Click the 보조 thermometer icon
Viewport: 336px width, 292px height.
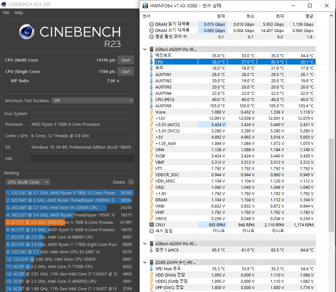coord(152,68)
